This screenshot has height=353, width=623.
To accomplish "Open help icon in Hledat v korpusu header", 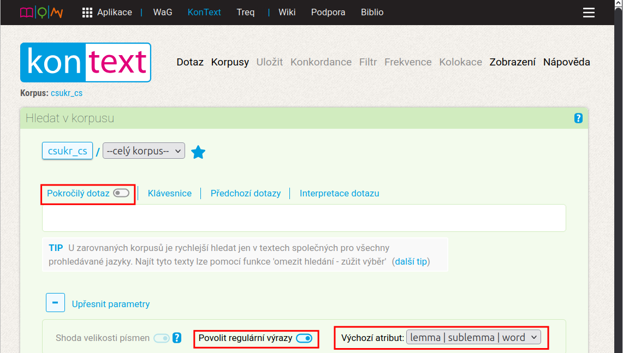I will pyautogui.click(x=578, y=118).
